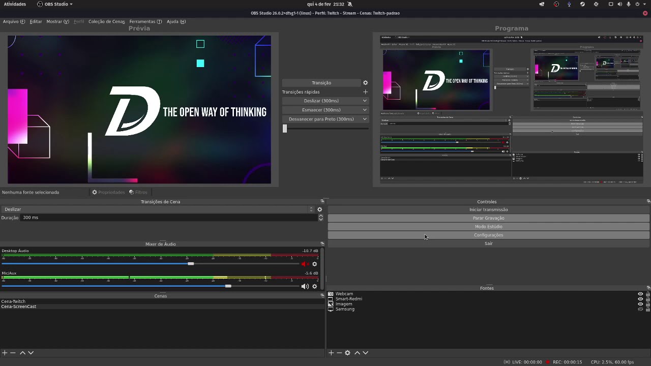Lock the Imagem source
This screenshot has height=366, width=651.
(647, 304)
